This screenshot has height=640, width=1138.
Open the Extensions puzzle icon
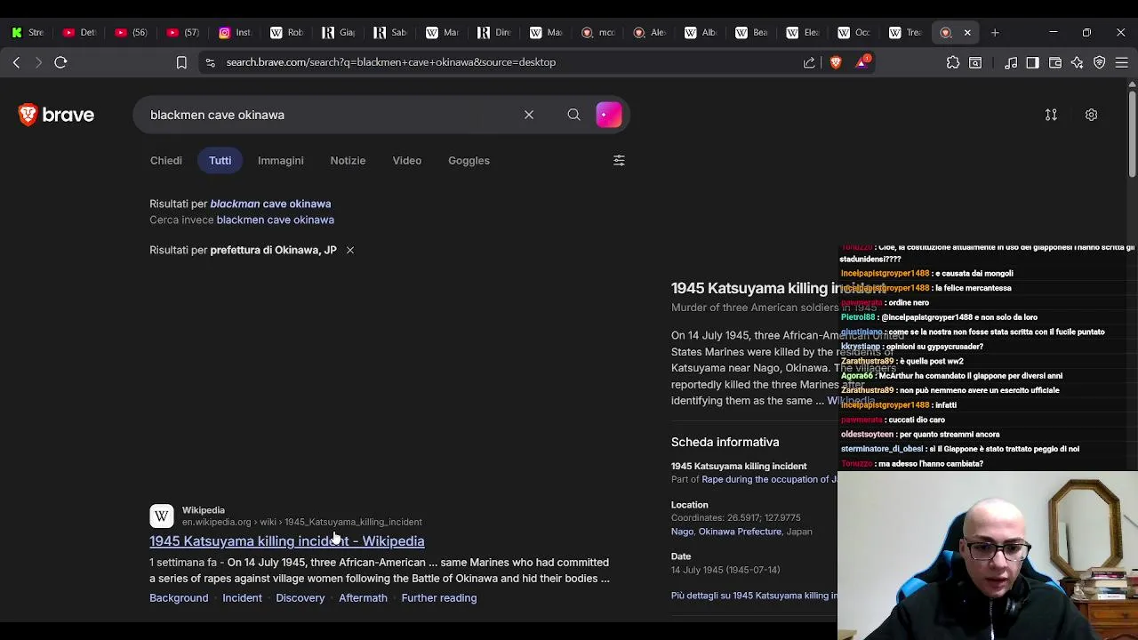click(953, 62)
